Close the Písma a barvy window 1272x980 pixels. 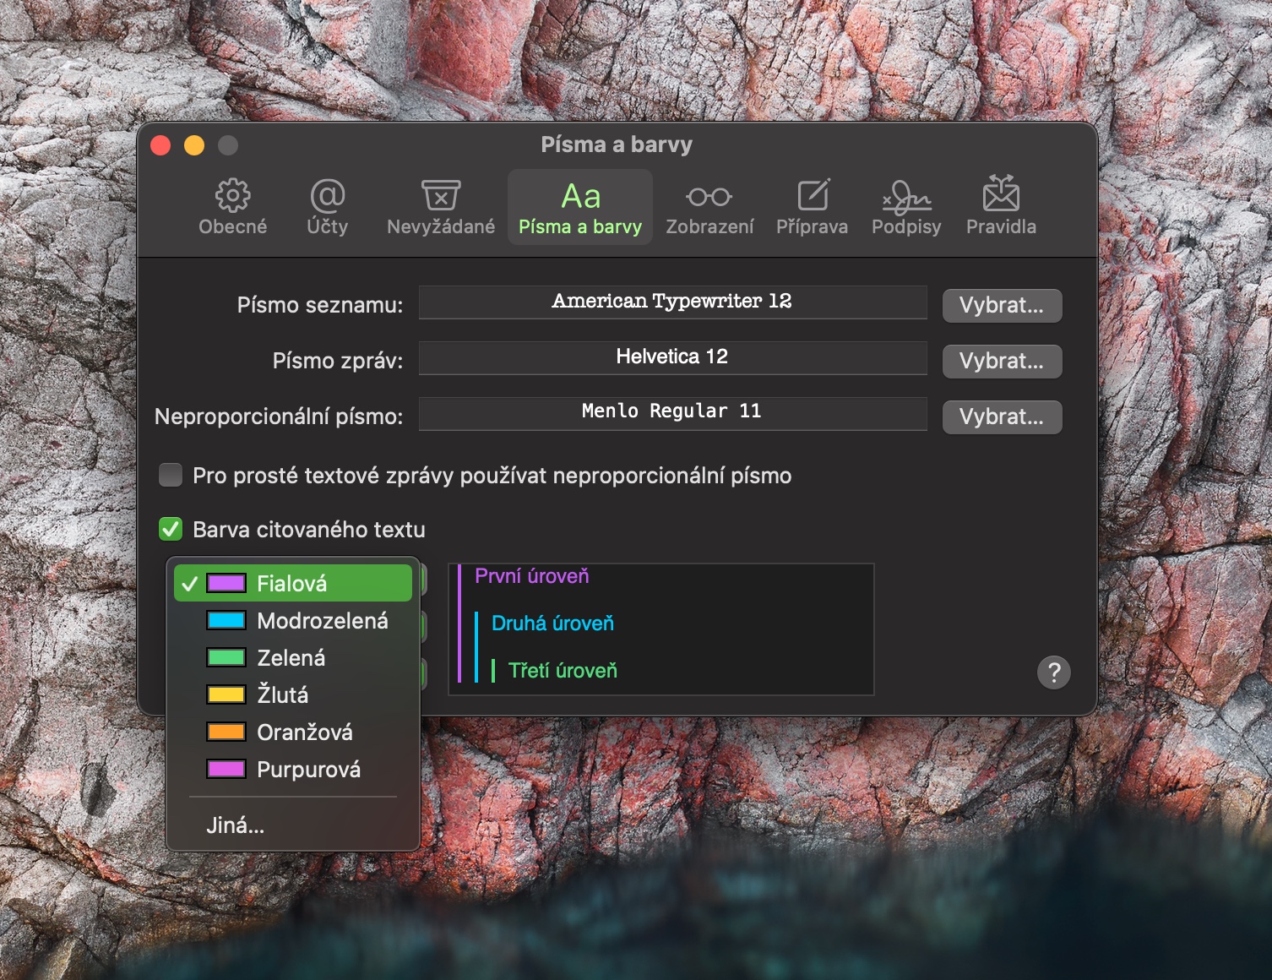tap(160, 145)
